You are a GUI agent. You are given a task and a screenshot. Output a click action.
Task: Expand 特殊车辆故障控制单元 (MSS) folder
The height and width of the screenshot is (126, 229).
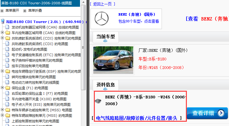coord(2,115)
